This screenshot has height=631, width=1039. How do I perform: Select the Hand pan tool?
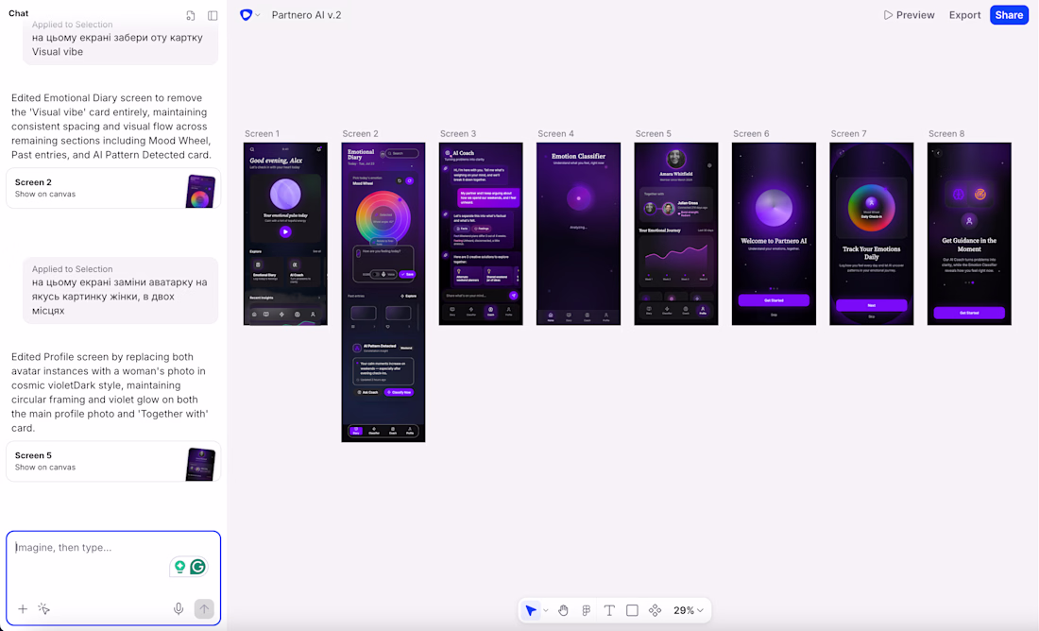point(563,610)
